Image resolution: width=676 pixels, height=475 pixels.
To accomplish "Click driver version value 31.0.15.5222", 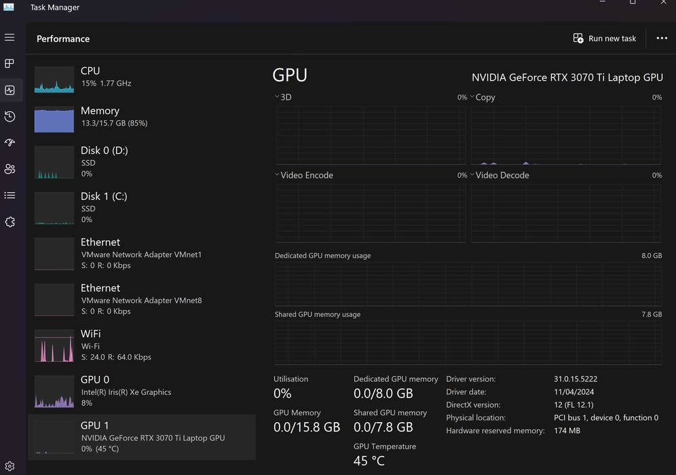I will point(576,379).
